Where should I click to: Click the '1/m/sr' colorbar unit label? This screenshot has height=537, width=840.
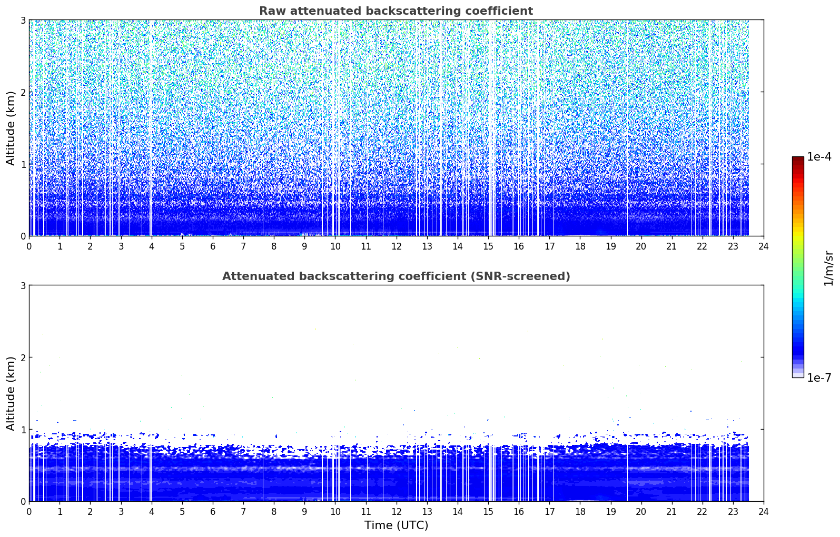click(x=828, y=267)
